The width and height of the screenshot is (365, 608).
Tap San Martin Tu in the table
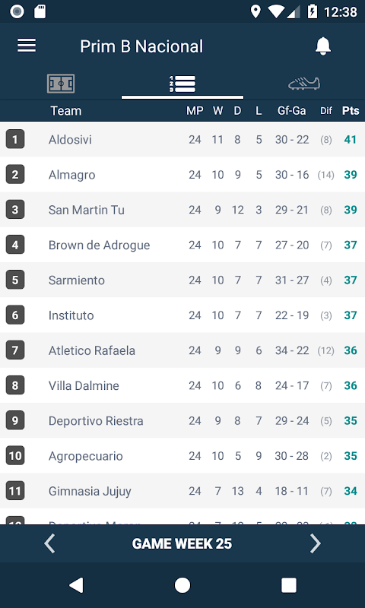coord(87,210)
